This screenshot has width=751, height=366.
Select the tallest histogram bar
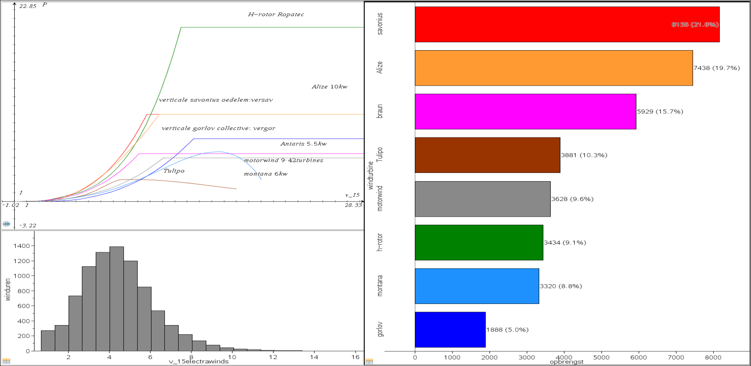click(x=116, y=299)
